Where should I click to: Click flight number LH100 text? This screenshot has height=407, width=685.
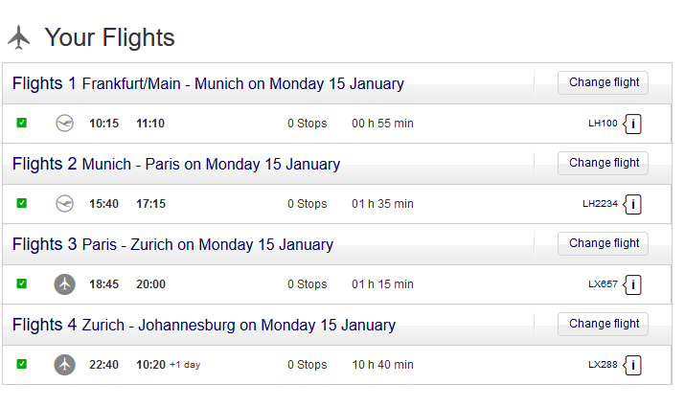coord(603,124)
